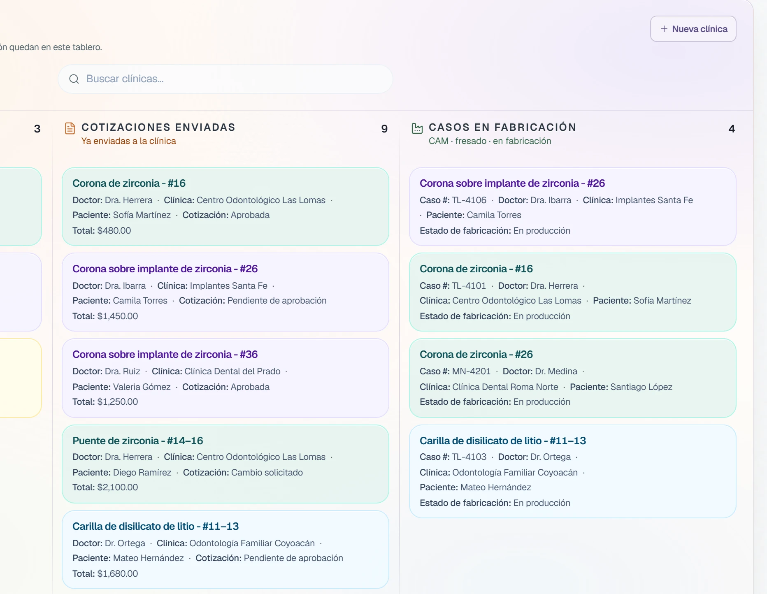Click Clínica: Clínica Dental del Prado

point(216,371)
